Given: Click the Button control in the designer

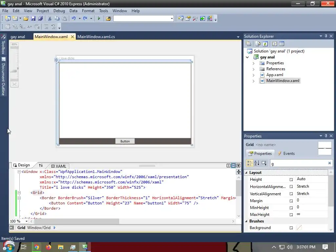Looking at the screenshot, I should (125, 141).
